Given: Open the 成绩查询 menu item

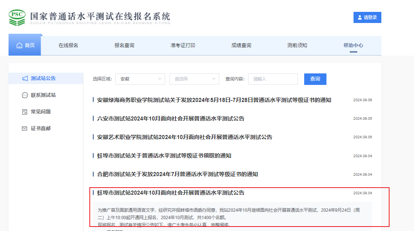Looking at the screenshot, I should click(241, 45).
